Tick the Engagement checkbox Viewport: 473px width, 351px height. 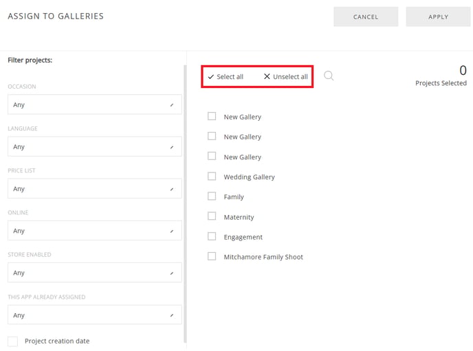tap(212, 236)
